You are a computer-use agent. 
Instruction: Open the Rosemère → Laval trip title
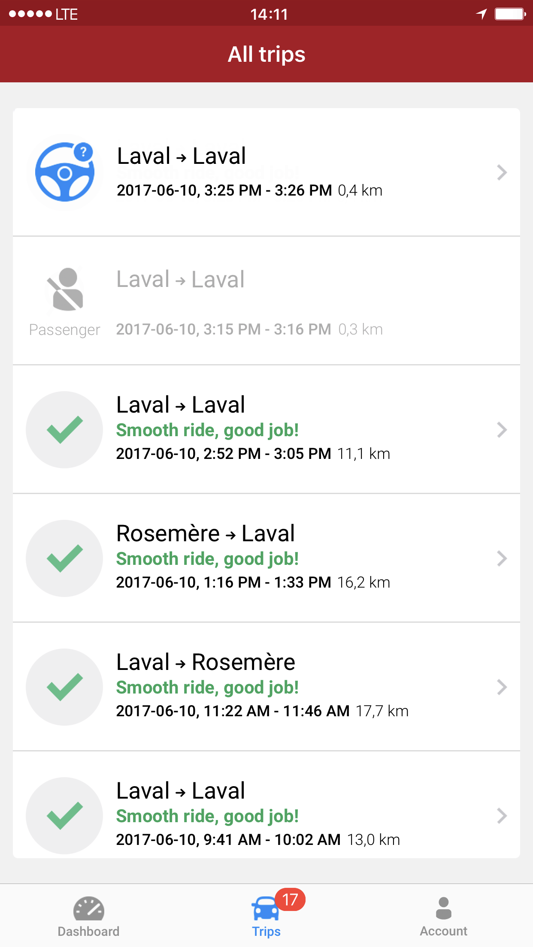[206, 534]
